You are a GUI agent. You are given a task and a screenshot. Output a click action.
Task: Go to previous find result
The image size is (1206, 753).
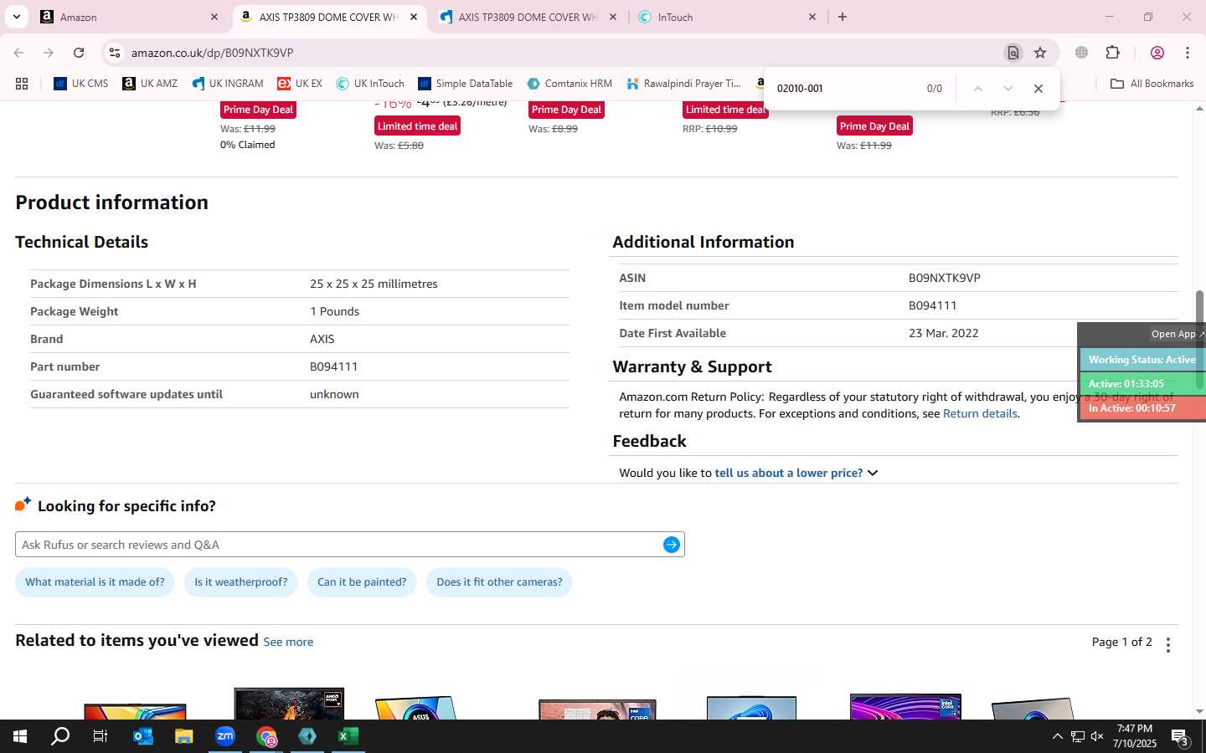[x=977, y=89]
